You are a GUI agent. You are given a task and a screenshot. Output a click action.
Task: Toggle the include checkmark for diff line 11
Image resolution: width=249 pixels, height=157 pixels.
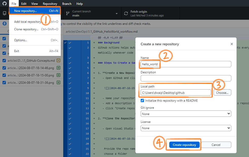[x=70, y=98]
